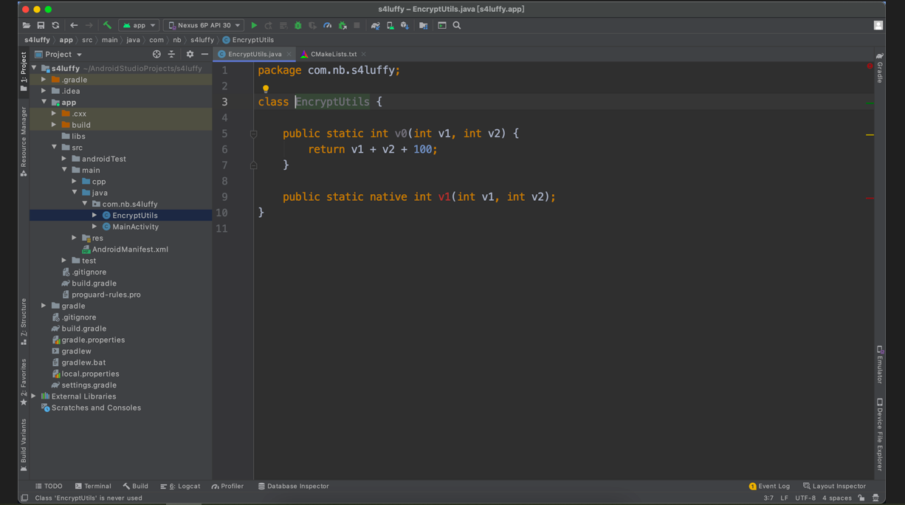Switch to the CMakeLists.txt tab
The image size is (905, 505).
pyautogui.click(x=332, y=54)
